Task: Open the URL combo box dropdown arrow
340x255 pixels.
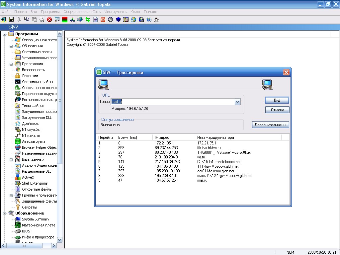Action: point(237,102)
